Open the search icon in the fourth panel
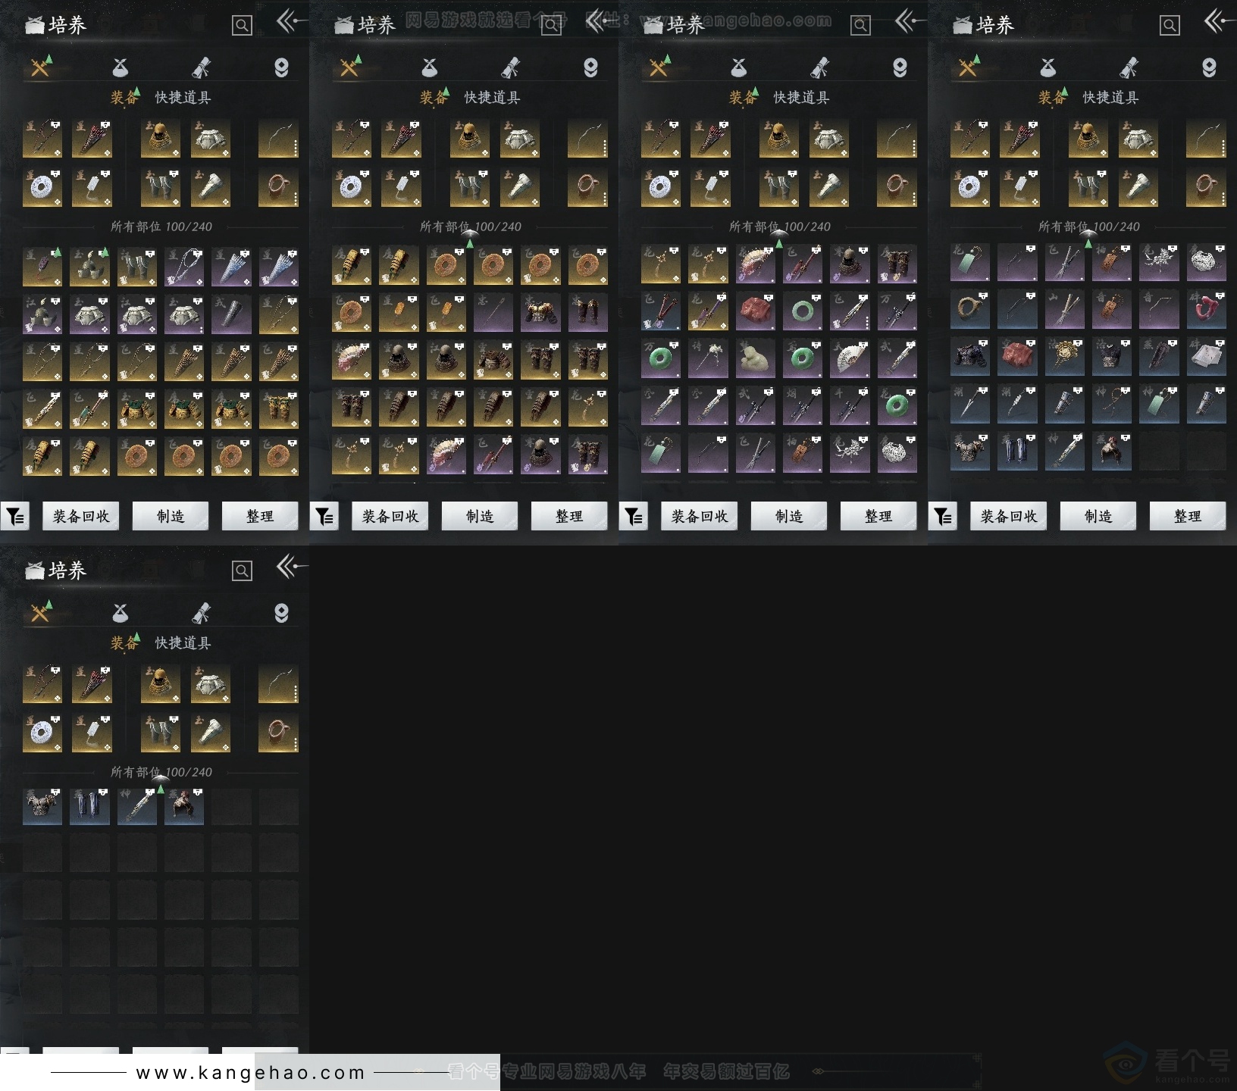Viewport: 1237px width, 1091px height. pyautogui.click(x=1170, y=26)
